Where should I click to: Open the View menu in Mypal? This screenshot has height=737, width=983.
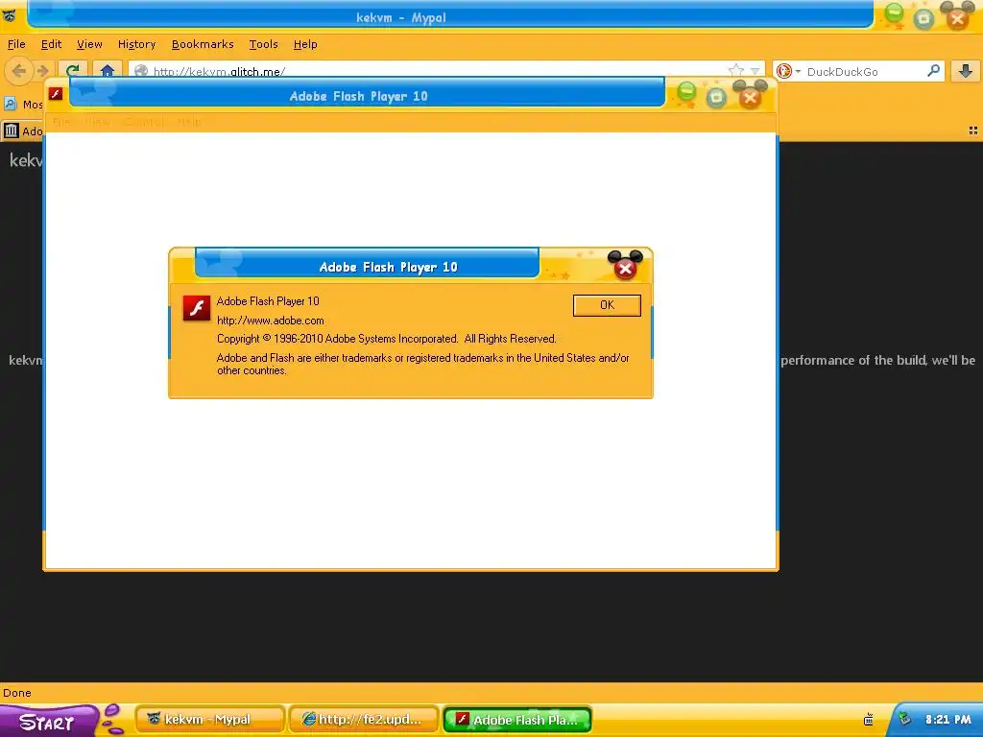pyautogui.click(x=89, y=44)
